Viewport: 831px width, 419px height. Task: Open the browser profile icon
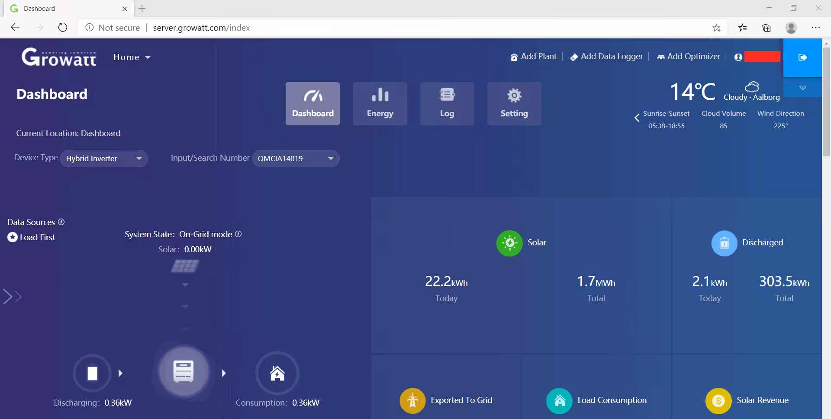(x=791, y=28)
